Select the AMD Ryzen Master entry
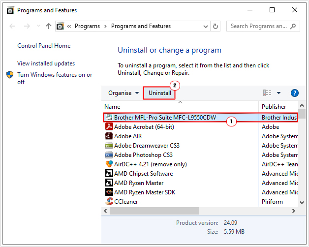Screen dimensions: 309x247 point(139,183)
